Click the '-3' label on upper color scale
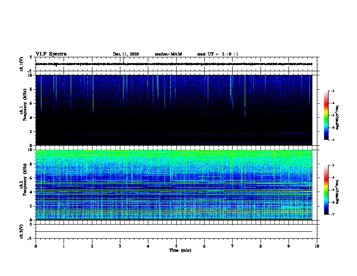 pyautogui.click(x=333, y=91)
